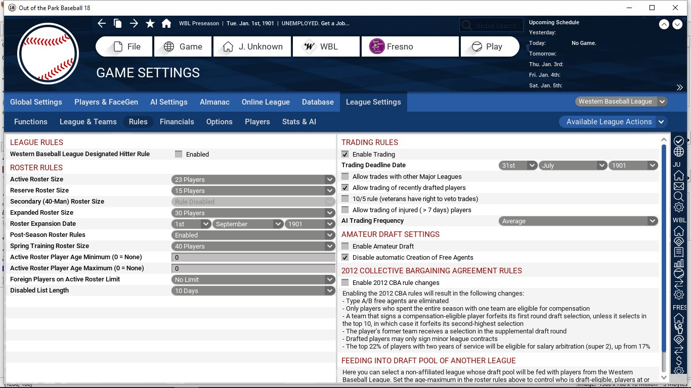Go to home screen via house icon

pyautogui.click(x=166, y=23)
